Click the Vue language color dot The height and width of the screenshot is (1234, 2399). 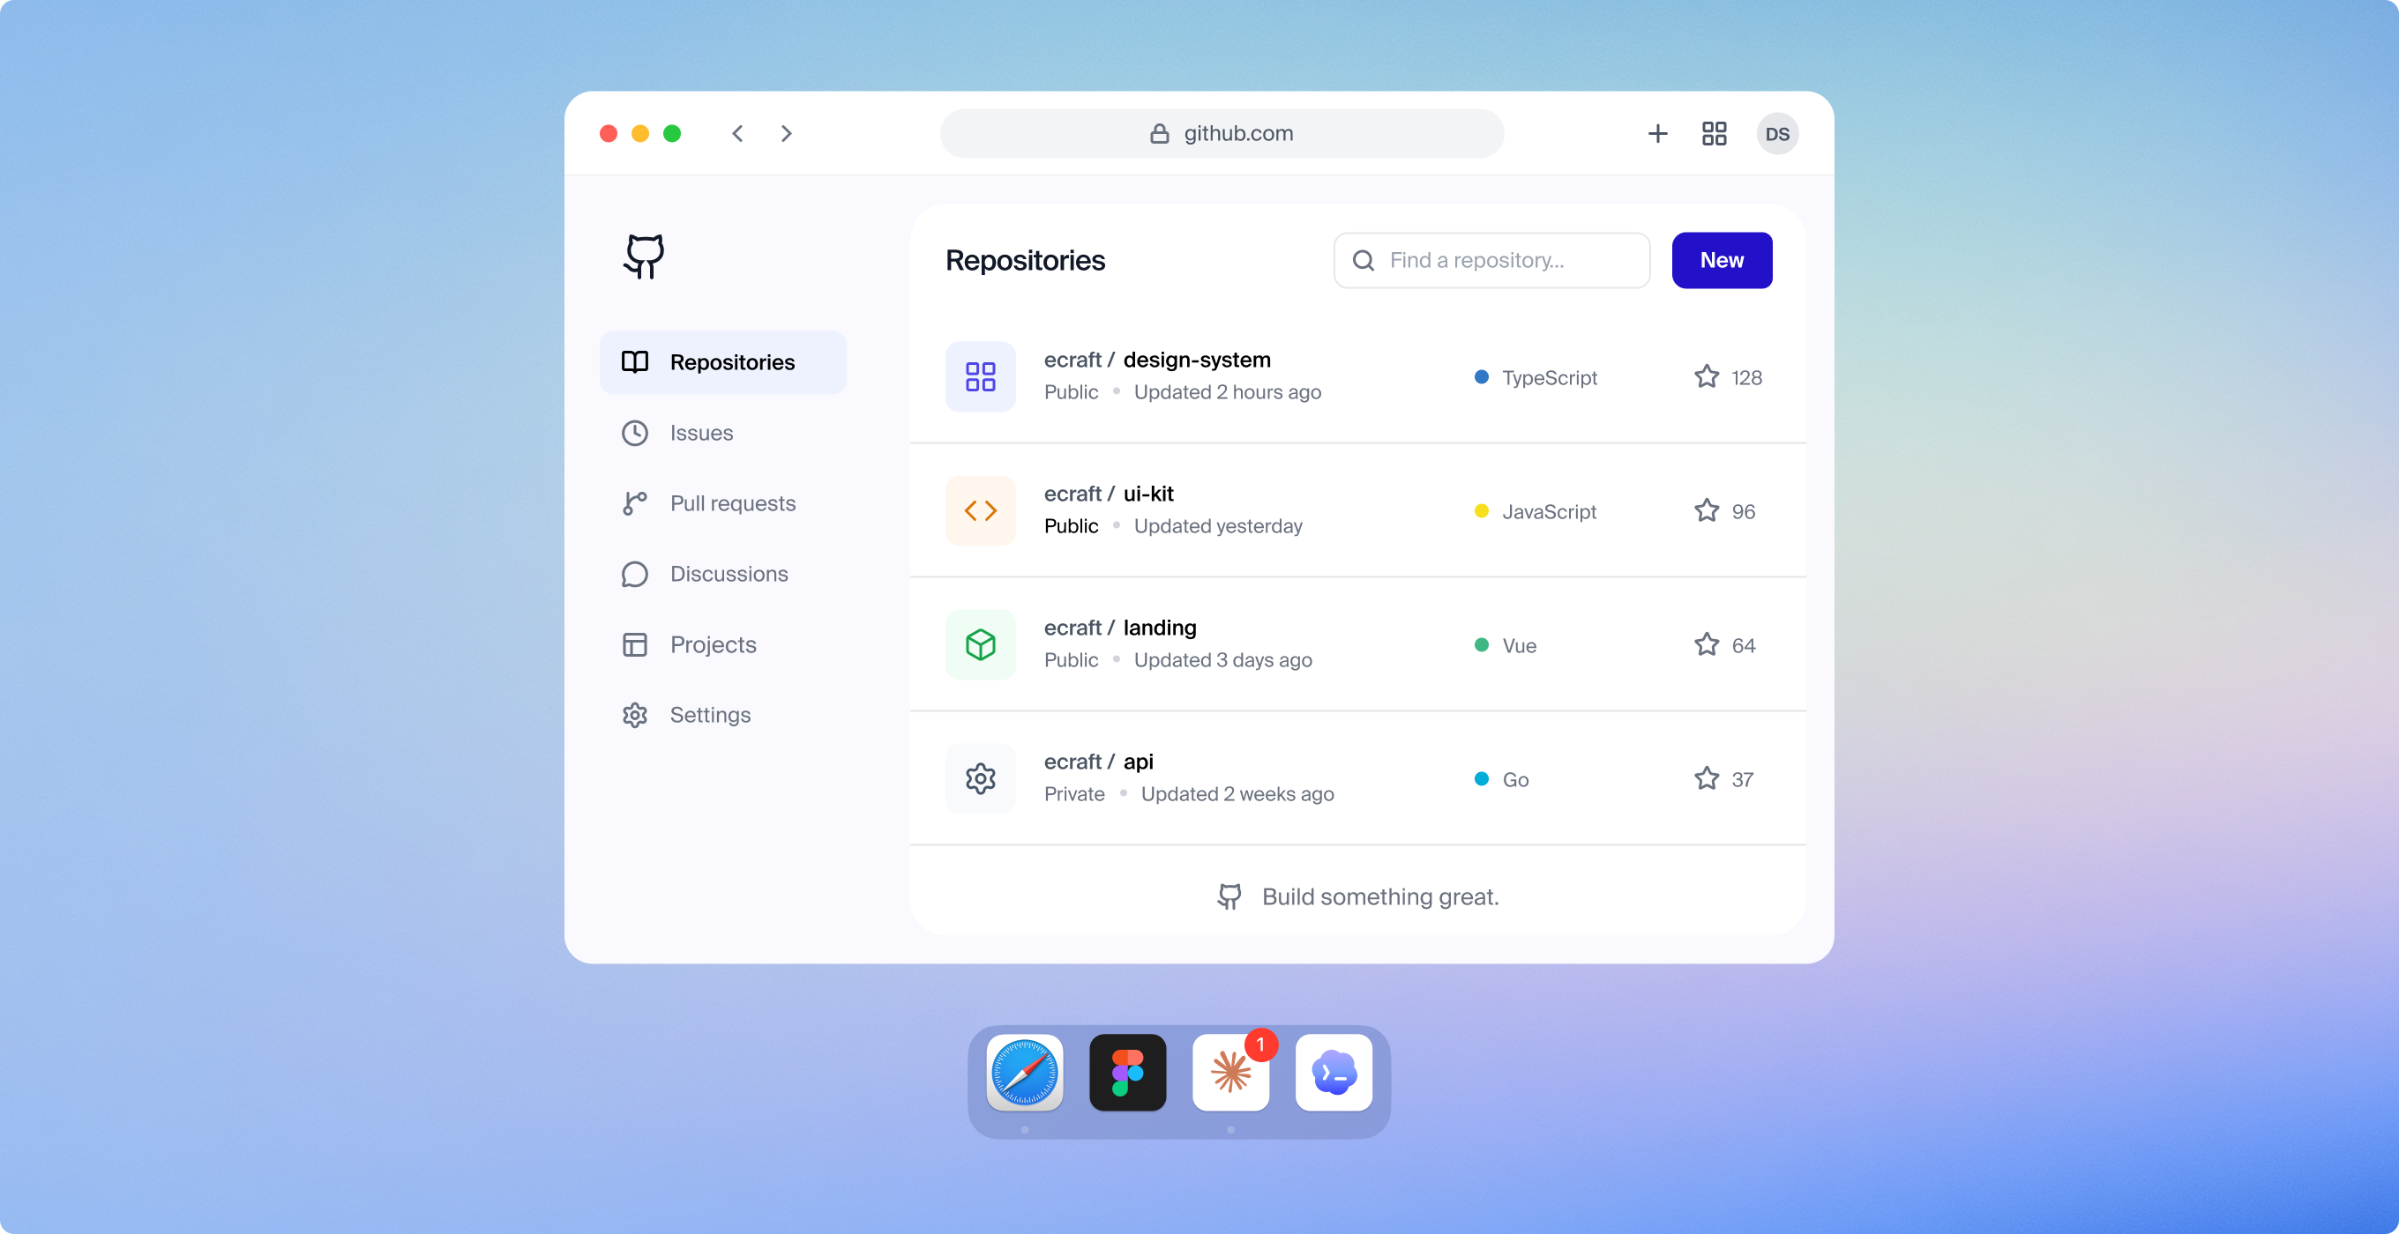1482,645
